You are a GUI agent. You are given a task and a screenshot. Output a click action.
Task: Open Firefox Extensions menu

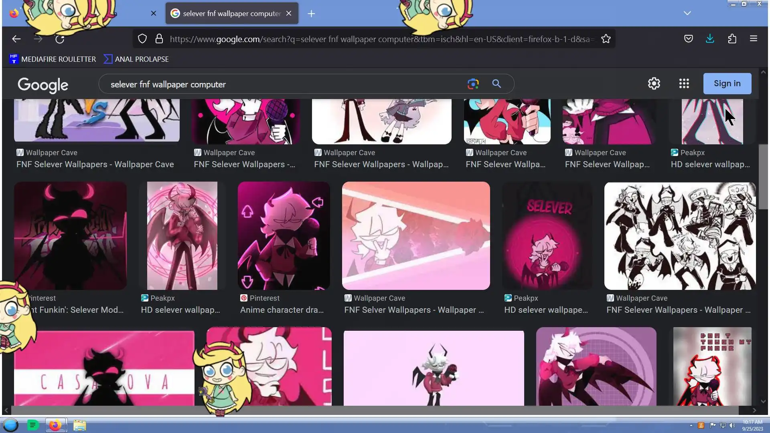[732, 39]
